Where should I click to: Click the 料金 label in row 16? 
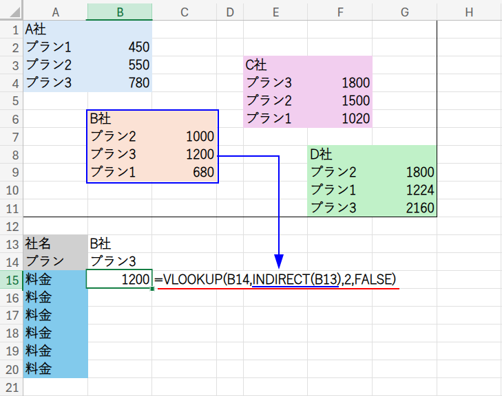[x=55, y=298]
